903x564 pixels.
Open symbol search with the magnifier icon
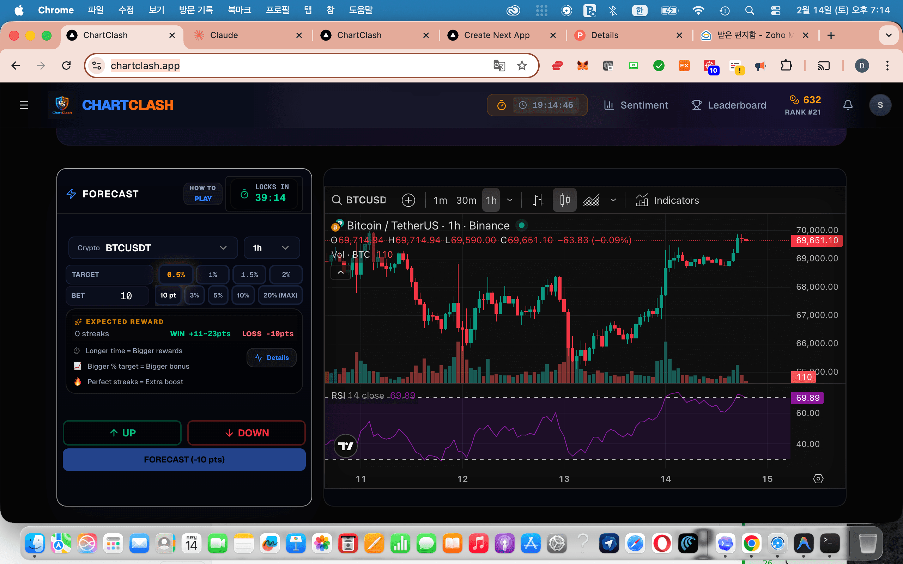337,200
